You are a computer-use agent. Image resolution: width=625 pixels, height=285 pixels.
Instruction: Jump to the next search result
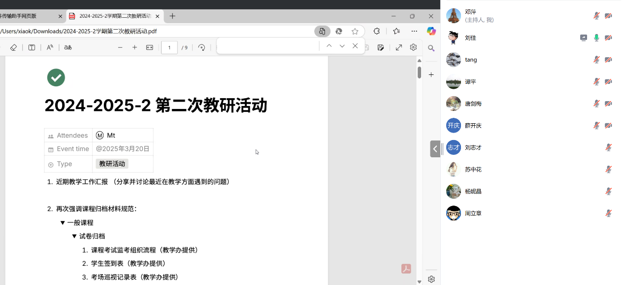[342, 46]
